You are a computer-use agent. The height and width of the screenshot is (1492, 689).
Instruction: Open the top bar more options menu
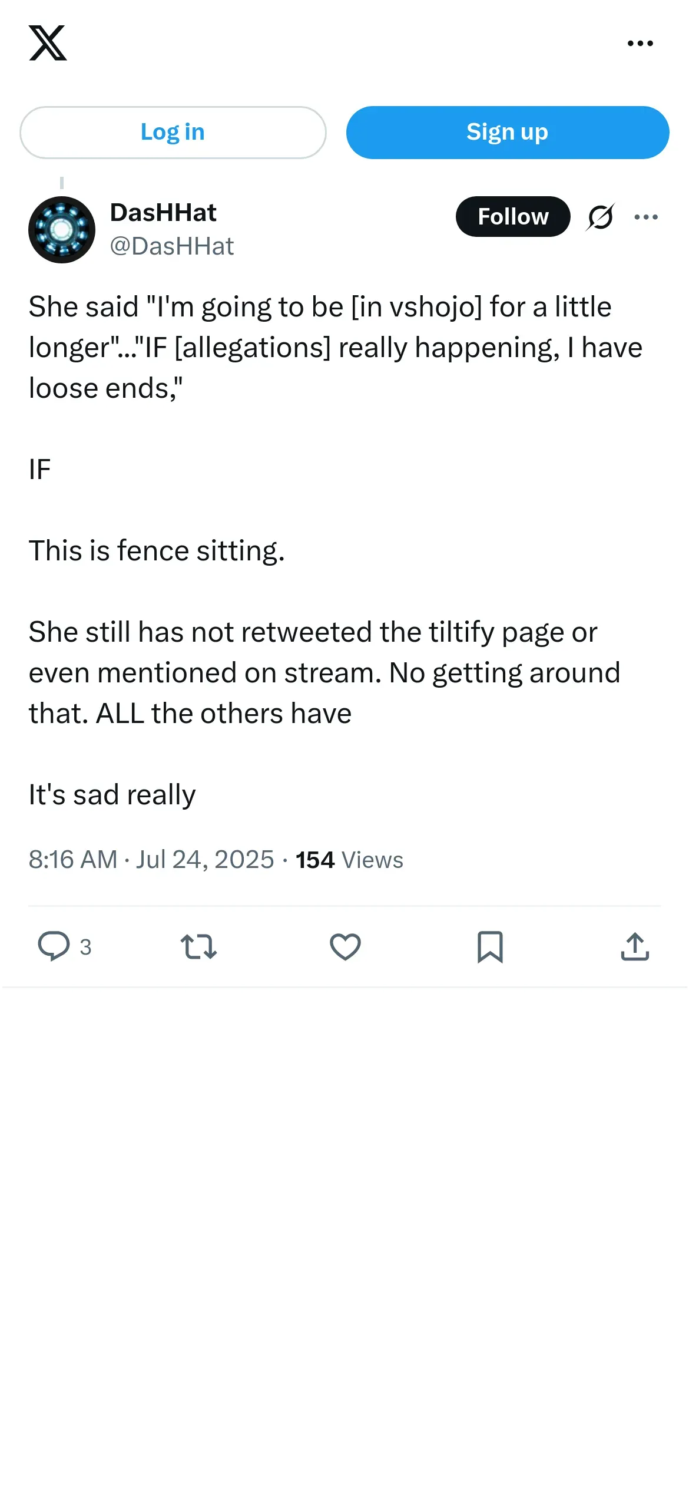[x=640, y=44]
